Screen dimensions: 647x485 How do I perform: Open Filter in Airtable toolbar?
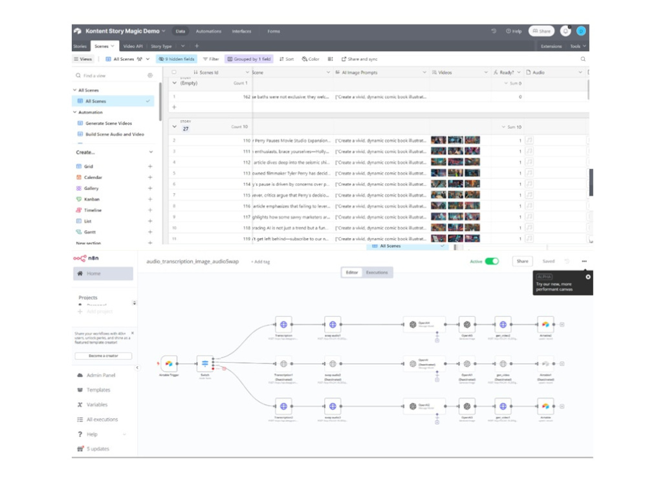click(x=211, y=59)
